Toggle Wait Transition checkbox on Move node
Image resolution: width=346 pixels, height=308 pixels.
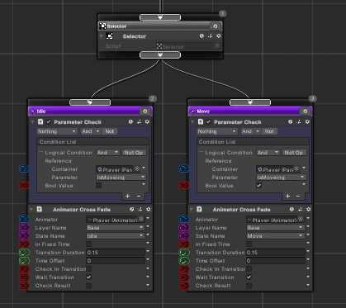[x=249, y=277]
